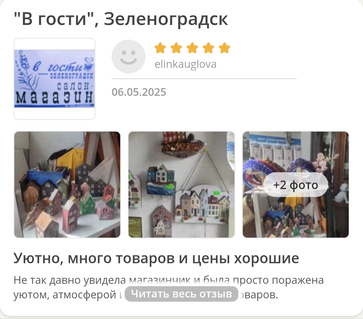This screenshot has height=319, width=363.
Task: Open the elinkauglova user profile
Action: tap(185, 64)
